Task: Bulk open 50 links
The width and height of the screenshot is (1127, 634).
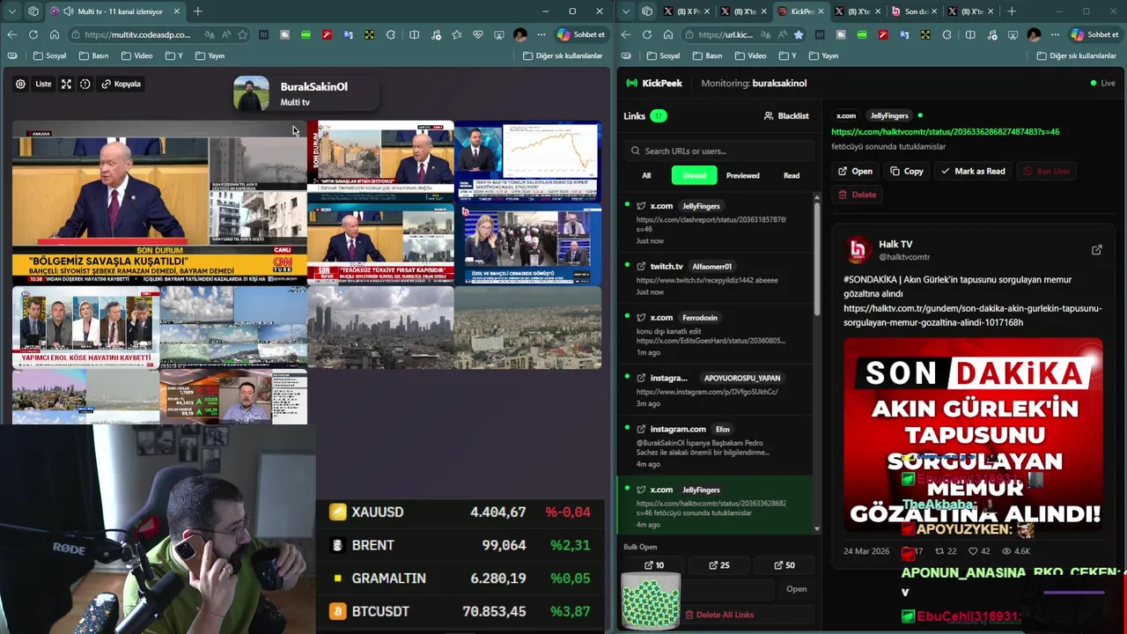Action: 784,565
